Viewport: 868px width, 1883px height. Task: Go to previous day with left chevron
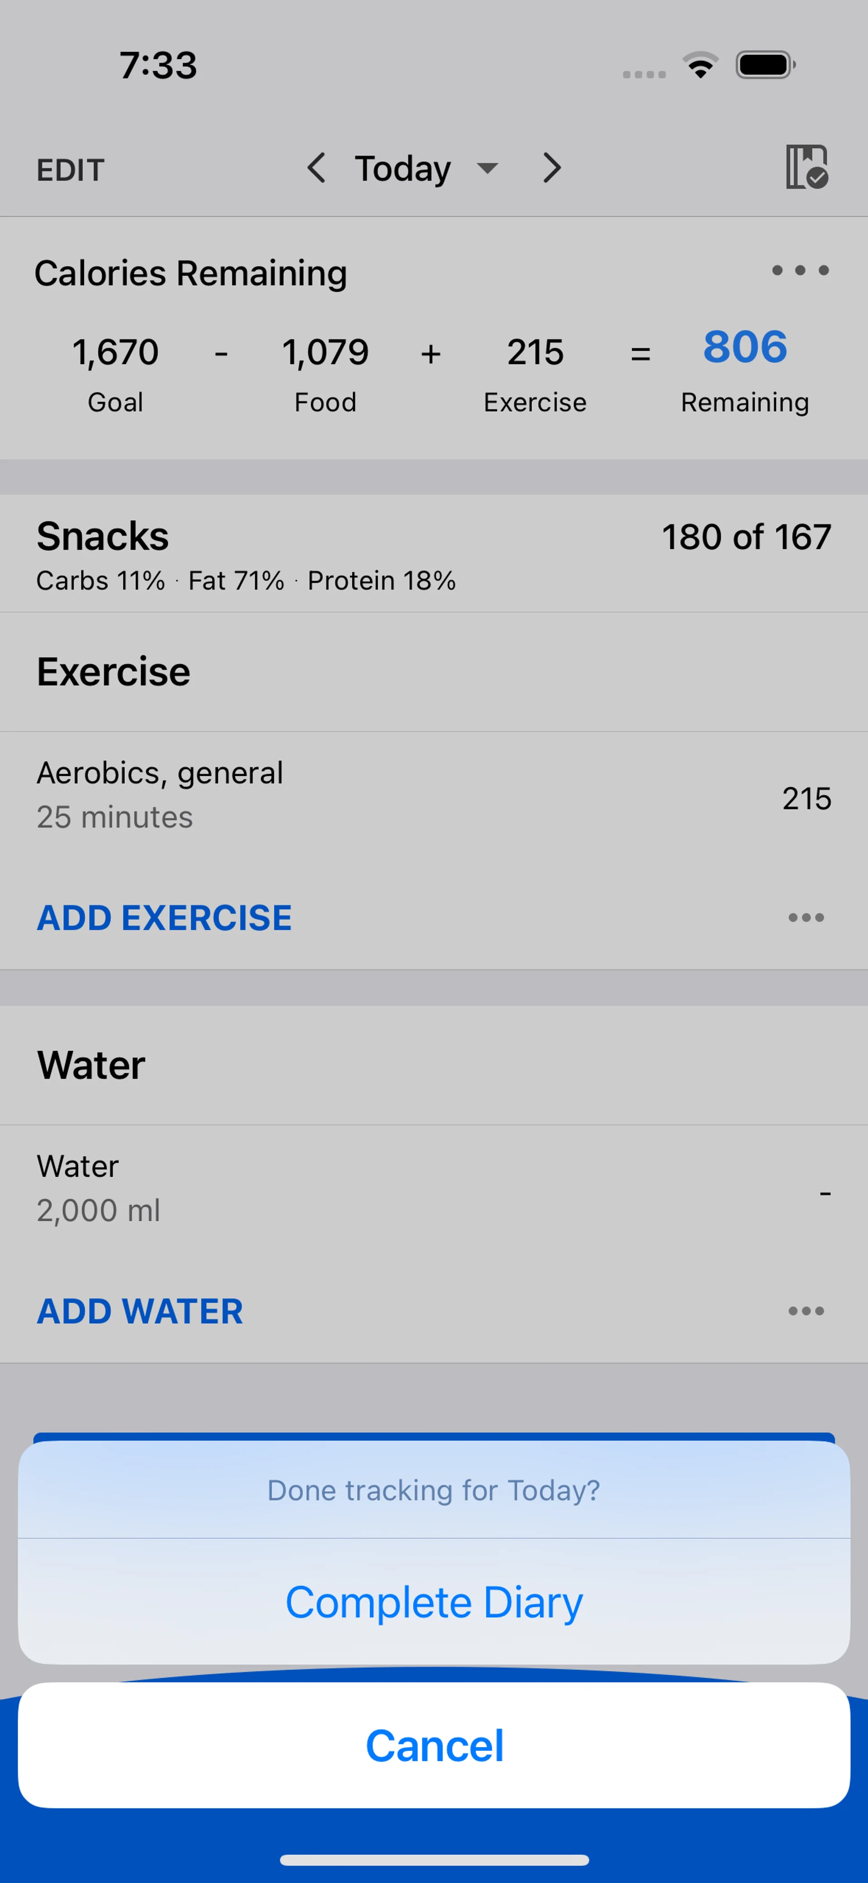tap(316, 168)
